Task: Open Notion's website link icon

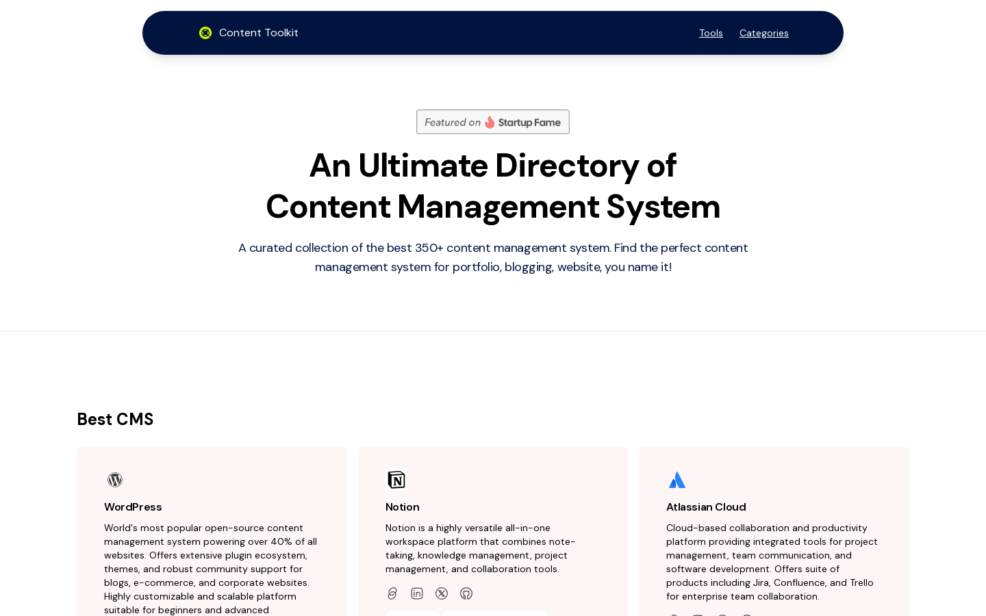Action: click(392, 593)
